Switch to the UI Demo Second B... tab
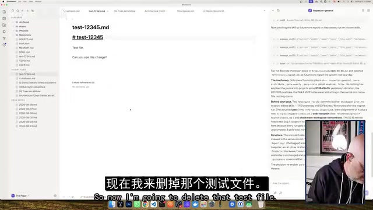373x210 pixels. tap(214, 11)
